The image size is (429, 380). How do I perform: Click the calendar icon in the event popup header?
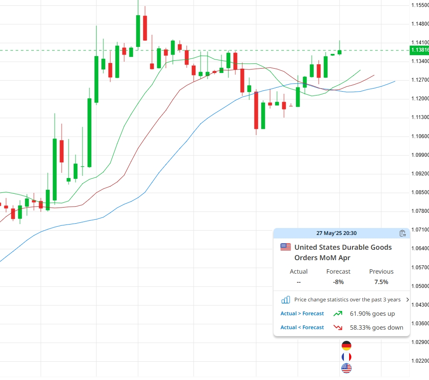click(403, 233)
